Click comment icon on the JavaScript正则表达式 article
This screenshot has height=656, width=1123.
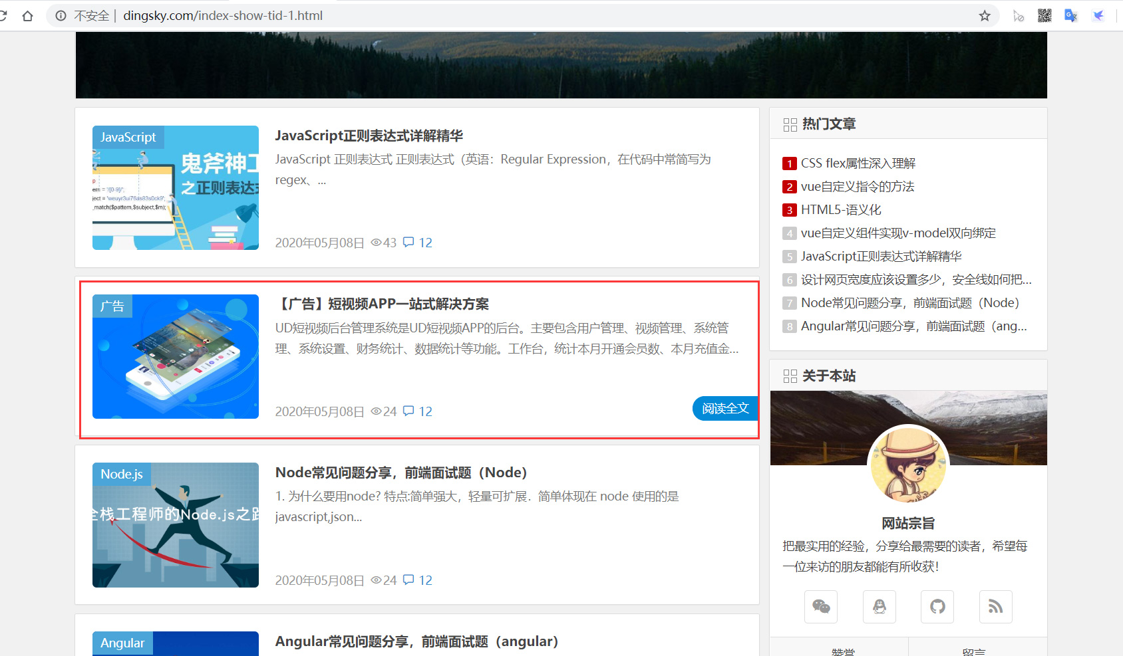[408, 243]
